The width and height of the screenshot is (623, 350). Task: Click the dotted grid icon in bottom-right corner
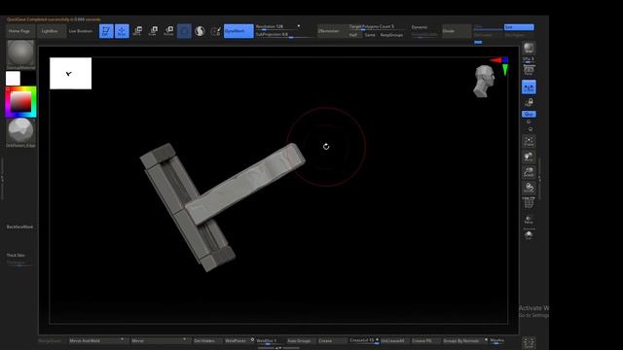[x=529, y=343]
